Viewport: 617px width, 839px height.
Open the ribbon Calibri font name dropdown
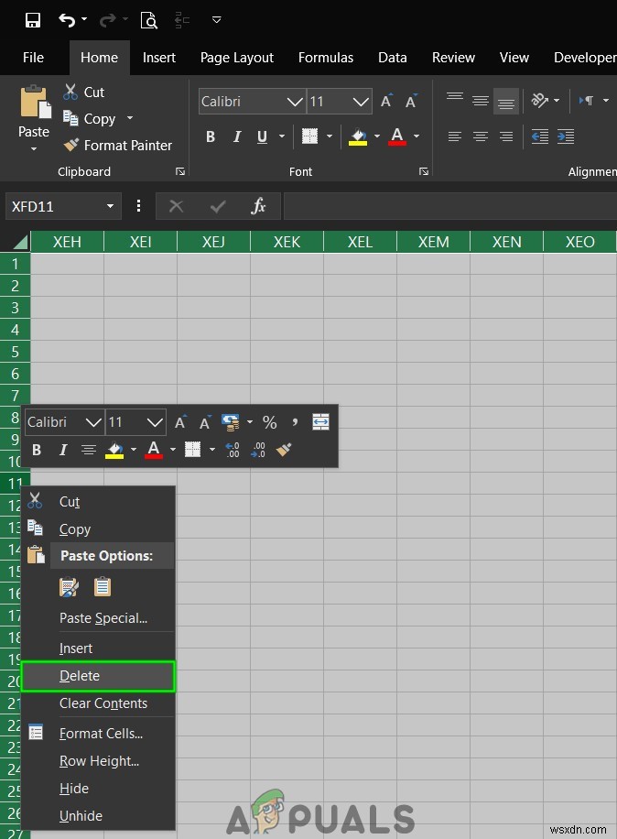pos(295,101)
